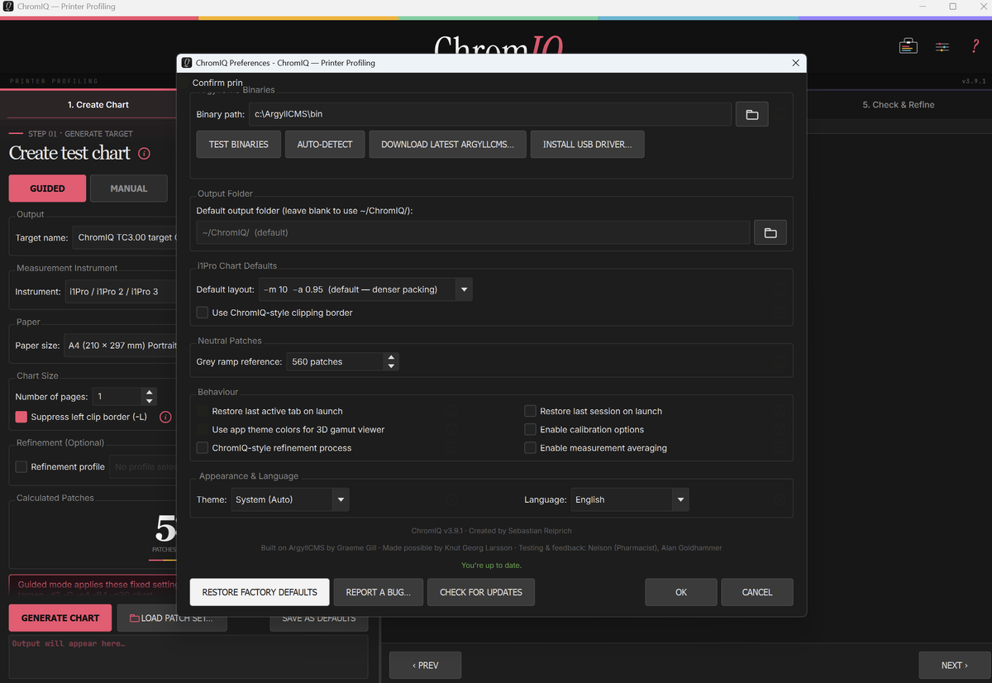Click the 'Output will appear here' log area

(188, 657)
